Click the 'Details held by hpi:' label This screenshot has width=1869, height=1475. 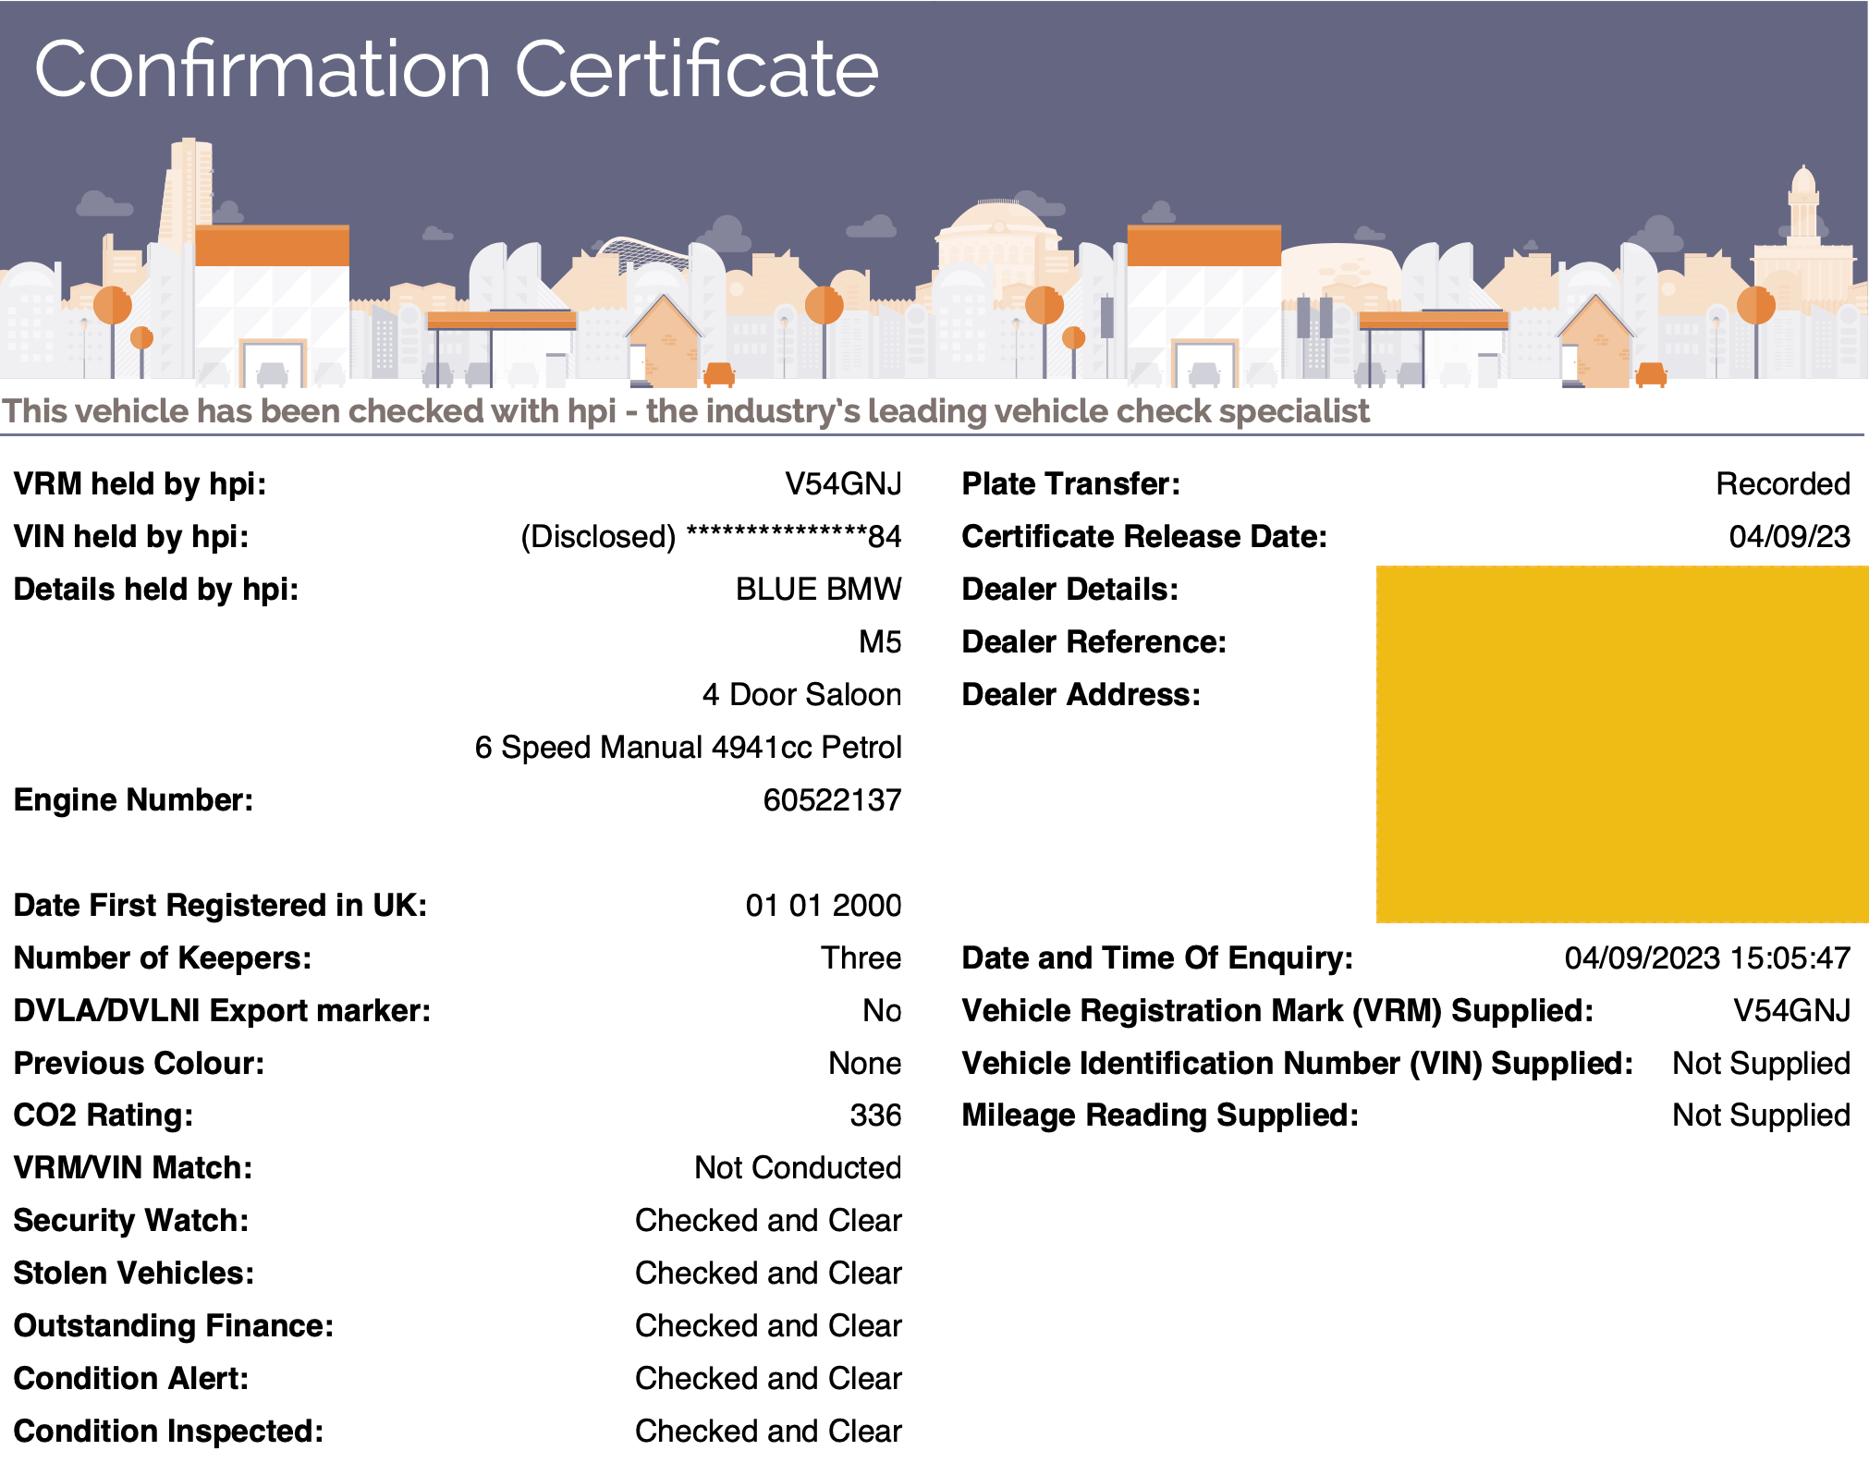tap(156, 589)
